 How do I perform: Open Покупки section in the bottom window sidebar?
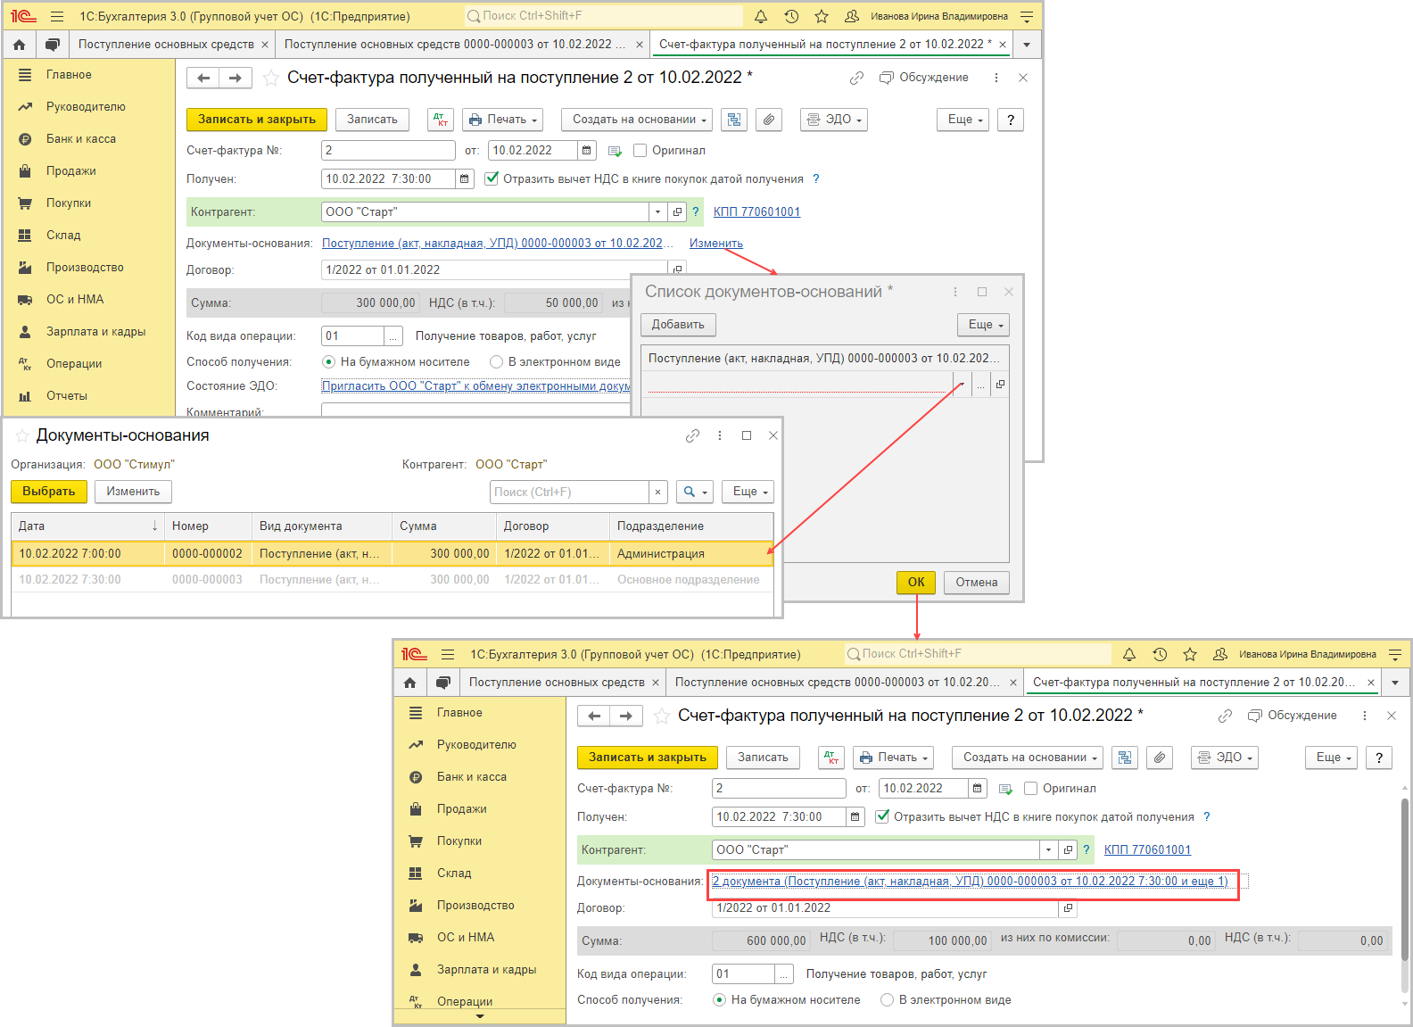tap(459, 841)
